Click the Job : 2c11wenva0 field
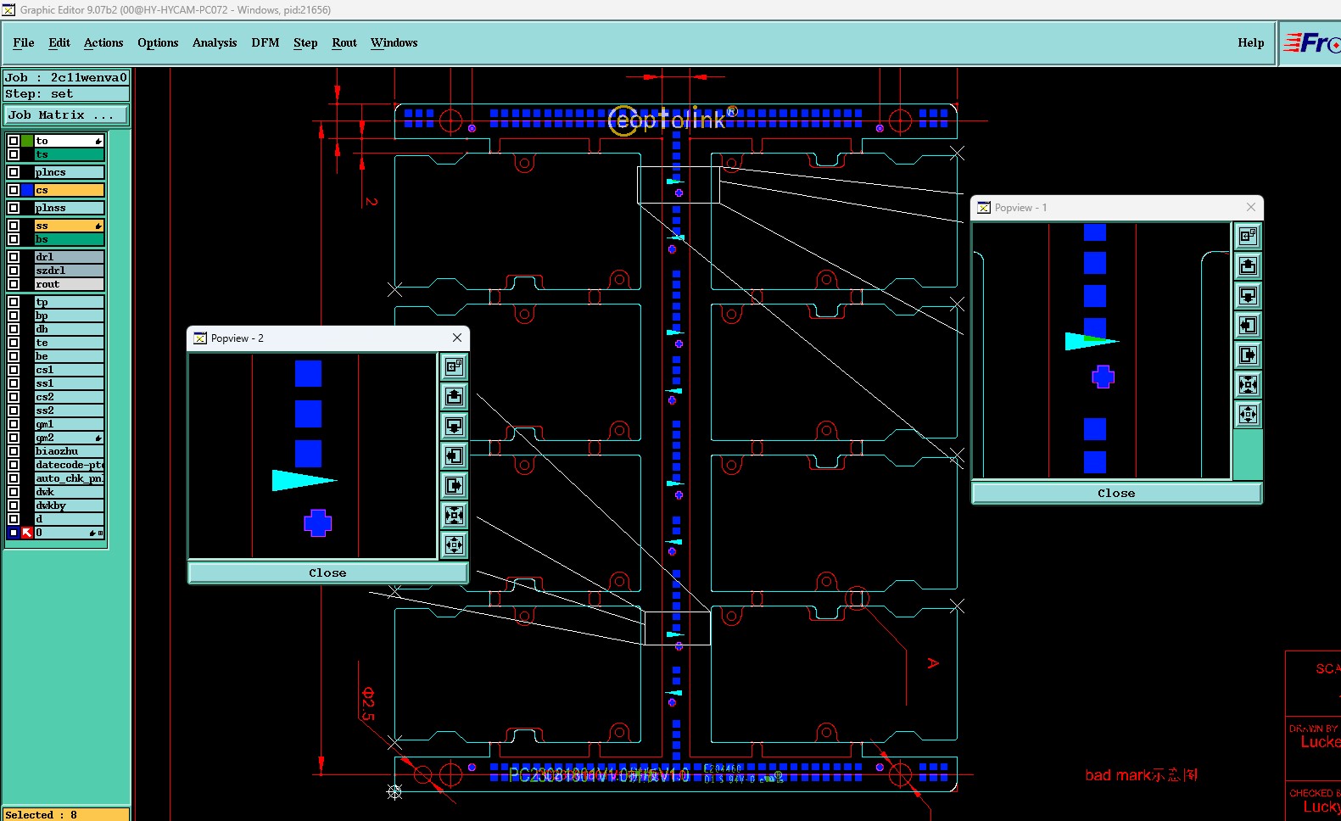 coord(66,77)
